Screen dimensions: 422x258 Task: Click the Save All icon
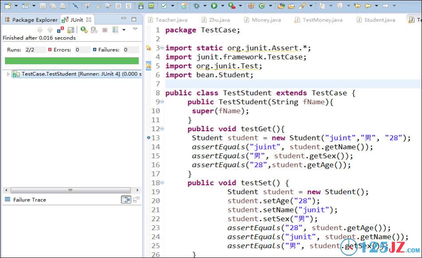(53, 6)
